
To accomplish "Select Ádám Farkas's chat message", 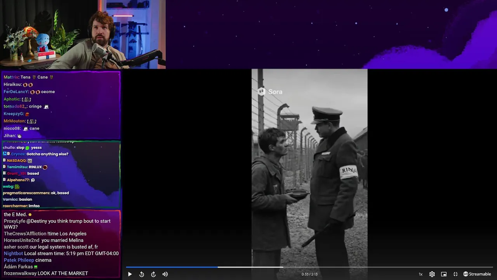I will tap(21, 267).
